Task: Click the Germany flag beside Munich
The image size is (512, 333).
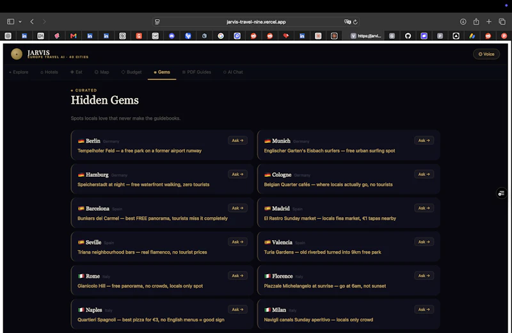Action: pos(268,141)
